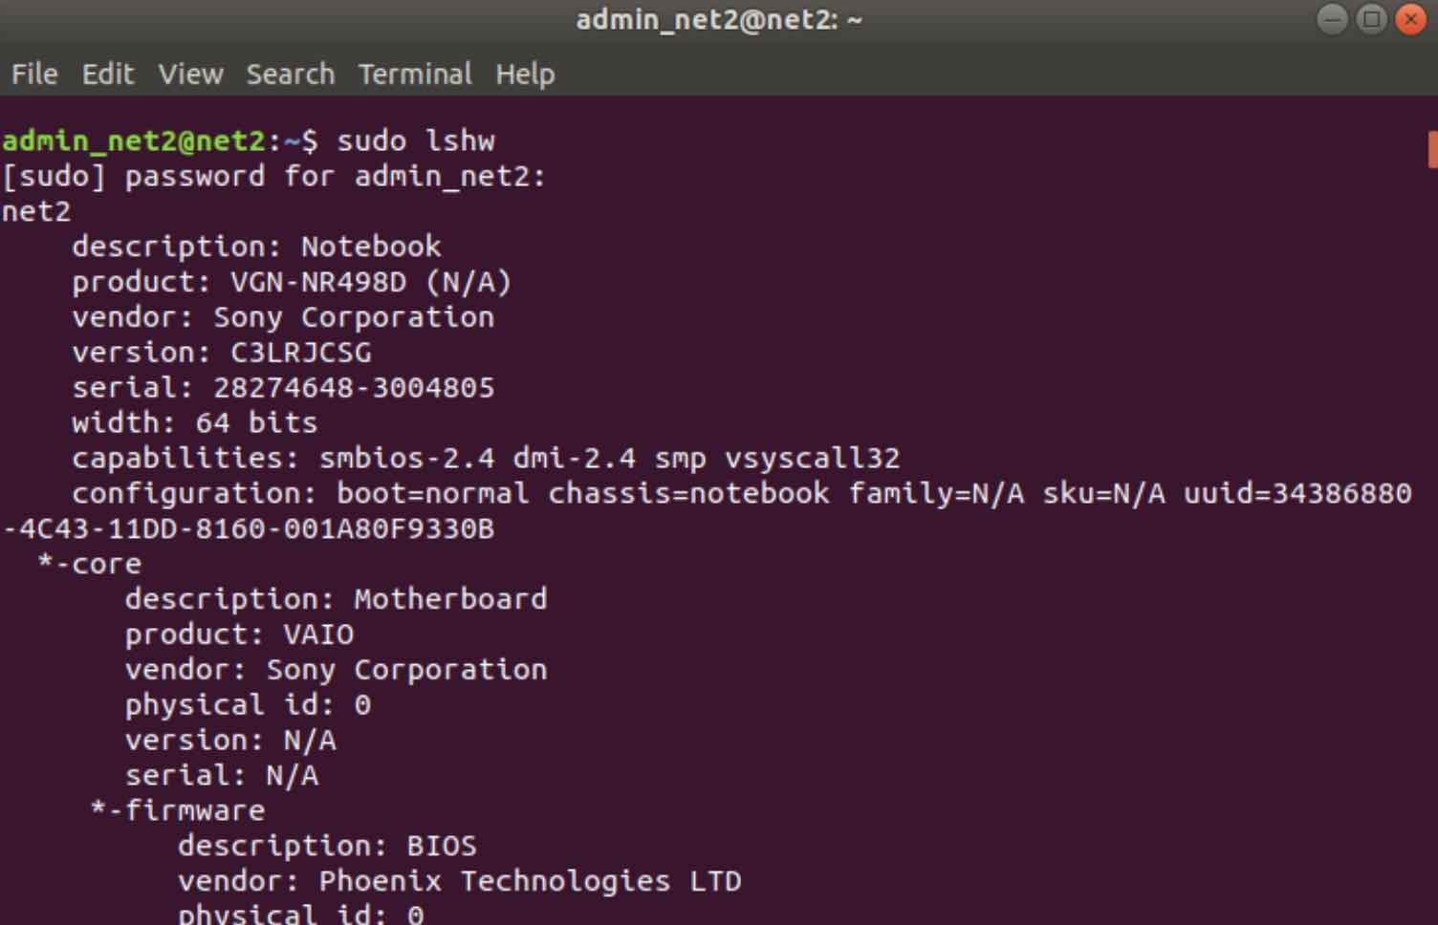Click the 'vendor: Phoenix Technologies LTD' line
This screenshot has width=1438, height=925.
tap(460, 881)
